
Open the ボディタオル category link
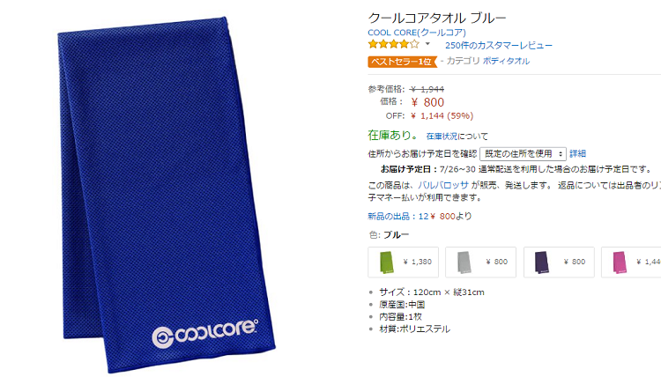pos(506,61)
